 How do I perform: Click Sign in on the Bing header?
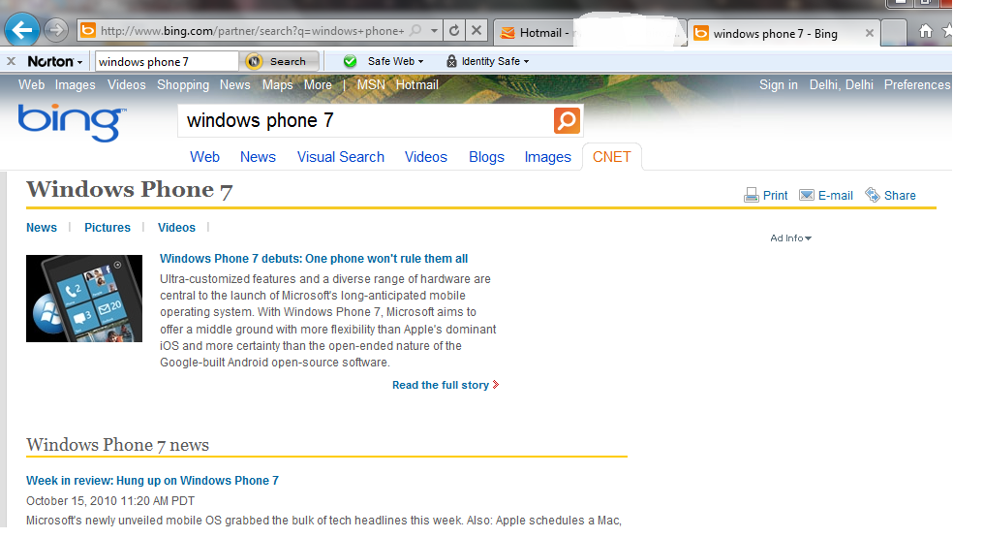778,84
